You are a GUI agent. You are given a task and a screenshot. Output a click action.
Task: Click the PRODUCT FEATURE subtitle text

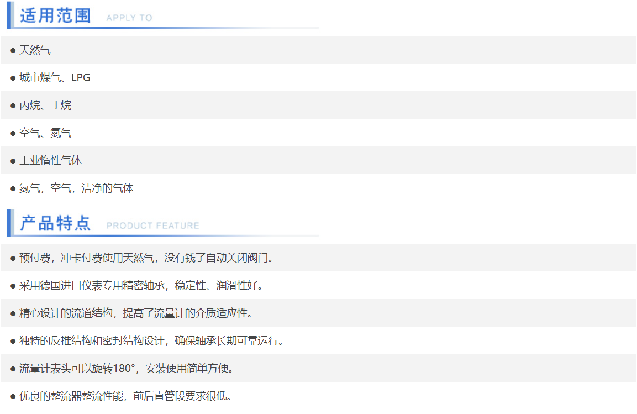tap(152, 226)
